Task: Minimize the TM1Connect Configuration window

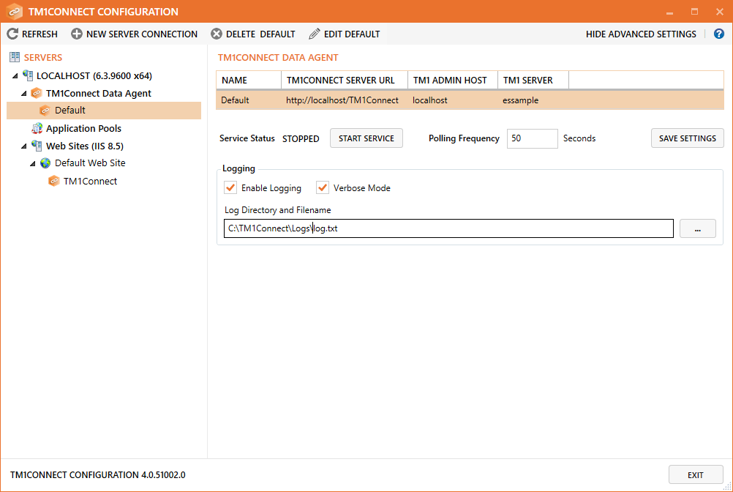Action: pos(669,12)
